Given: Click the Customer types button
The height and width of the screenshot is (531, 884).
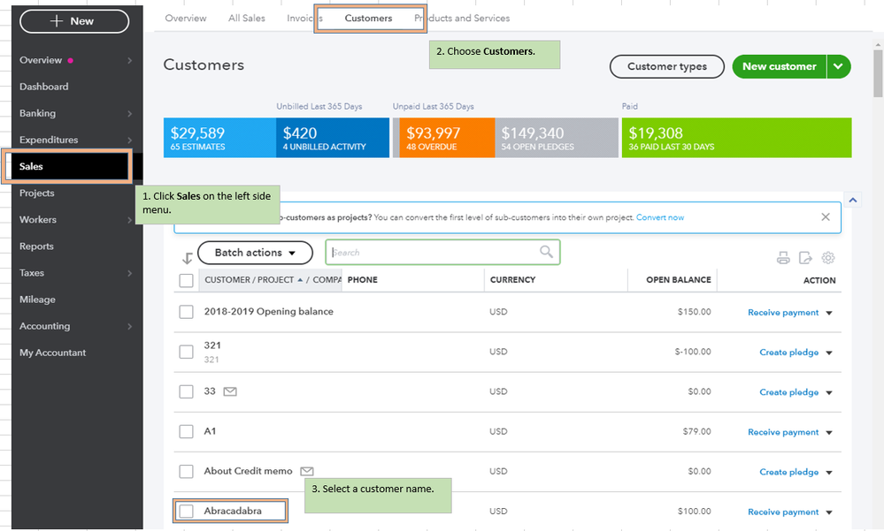Looking at the screenshot, I should pos(666,66).
